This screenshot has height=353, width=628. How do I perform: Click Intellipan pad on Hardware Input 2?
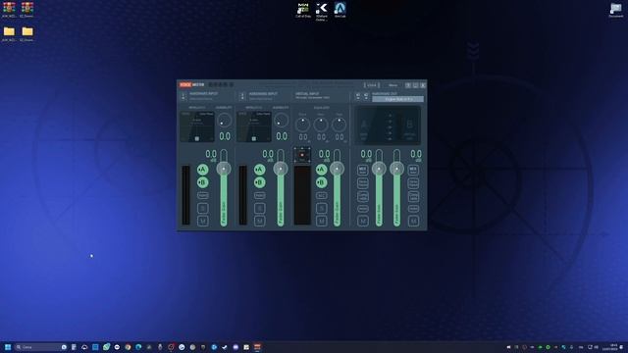[x=254, y=126]
